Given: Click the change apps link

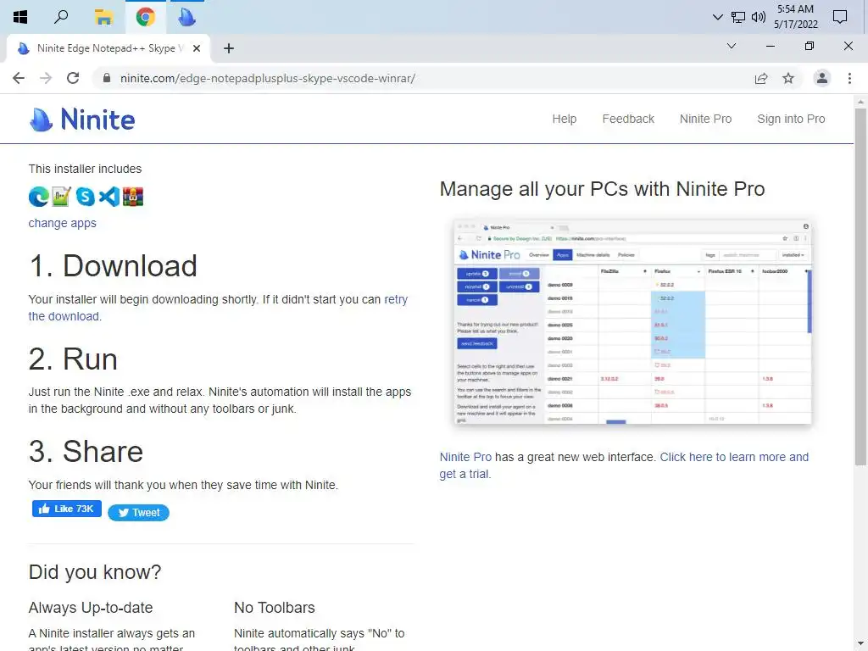Looking at the screenshot, I should (63, 223).
